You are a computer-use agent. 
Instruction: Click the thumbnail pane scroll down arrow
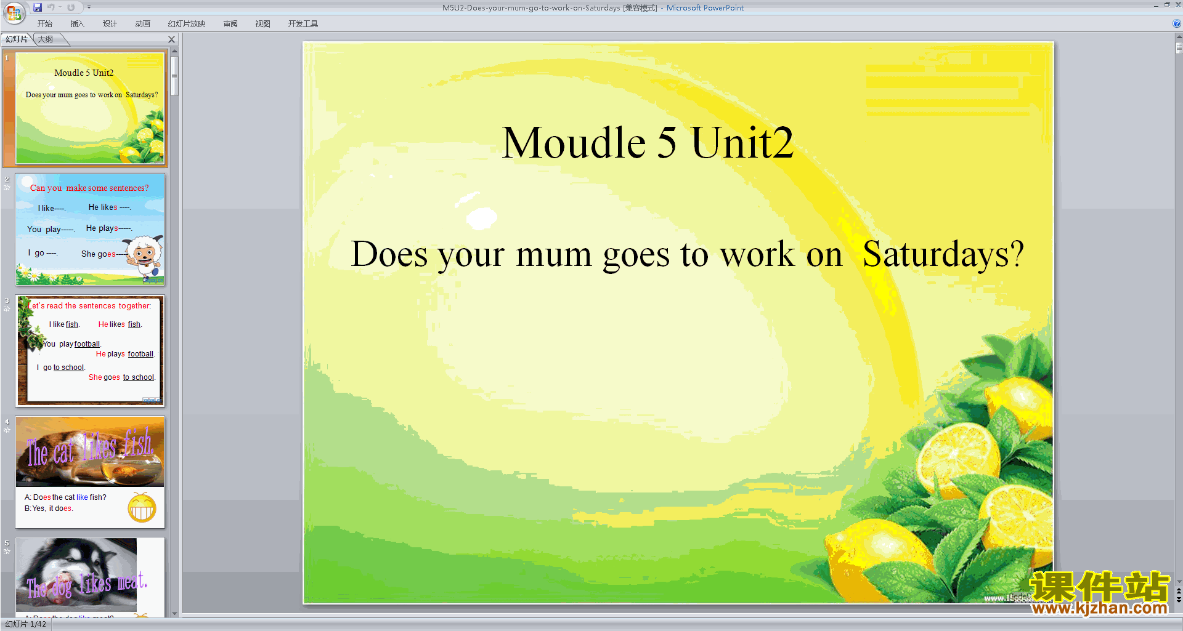[x=174, y=613]
